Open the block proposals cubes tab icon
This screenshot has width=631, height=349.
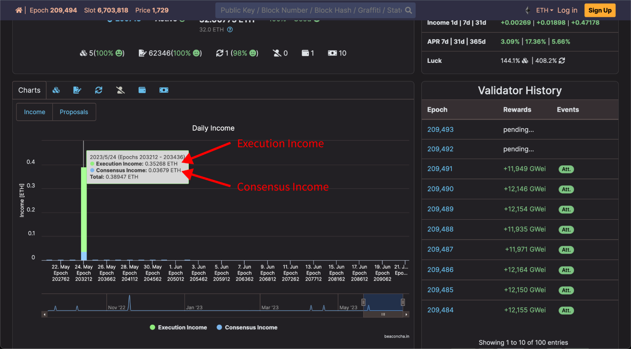coord(56,90)
